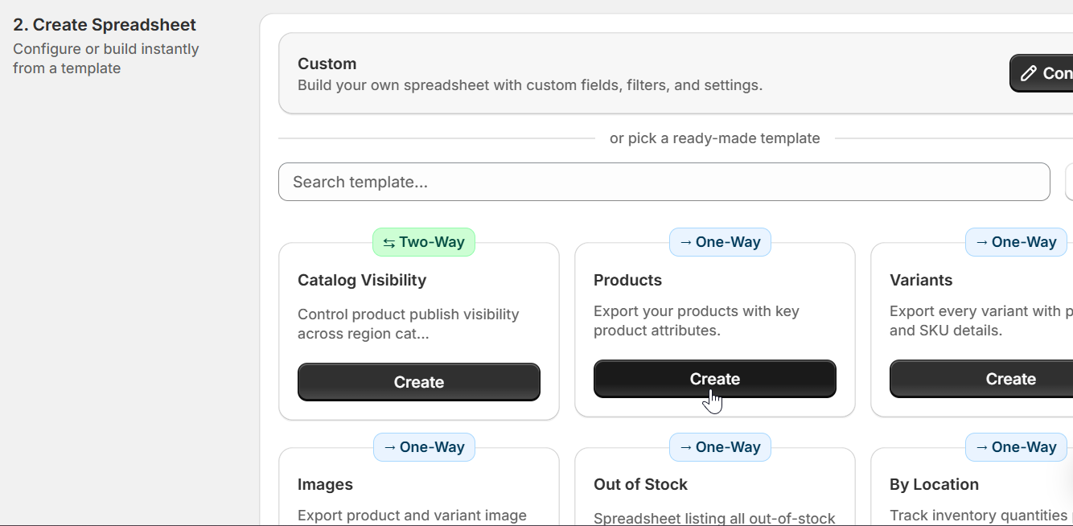Toggle the Two-Way badge on Catalog Visibility

click(x=424, y=241)
